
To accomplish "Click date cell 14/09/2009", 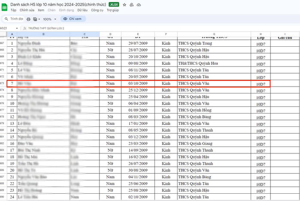I will pos(138,150).
